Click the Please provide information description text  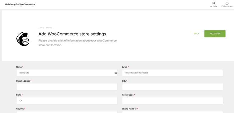(x=77, y=43)
